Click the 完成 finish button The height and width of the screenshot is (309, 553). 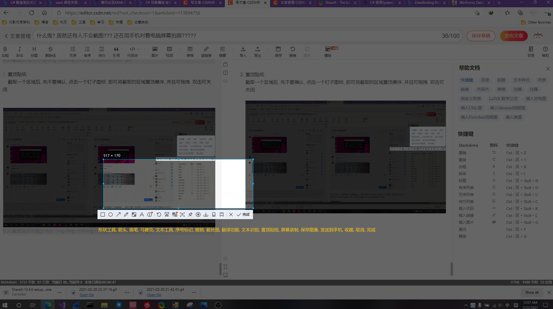click(x=243, y=215)
